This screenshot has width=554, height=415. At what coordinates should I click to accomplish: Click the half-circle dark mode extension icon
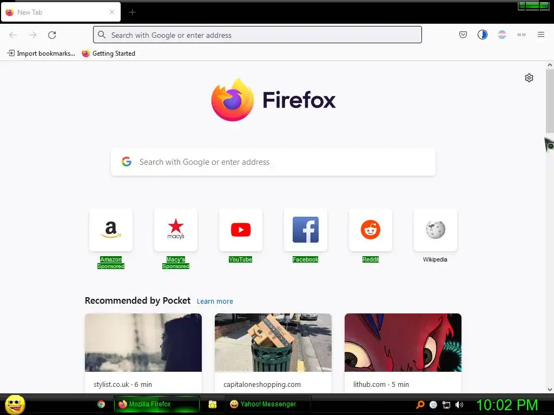[x=482, y=35]
